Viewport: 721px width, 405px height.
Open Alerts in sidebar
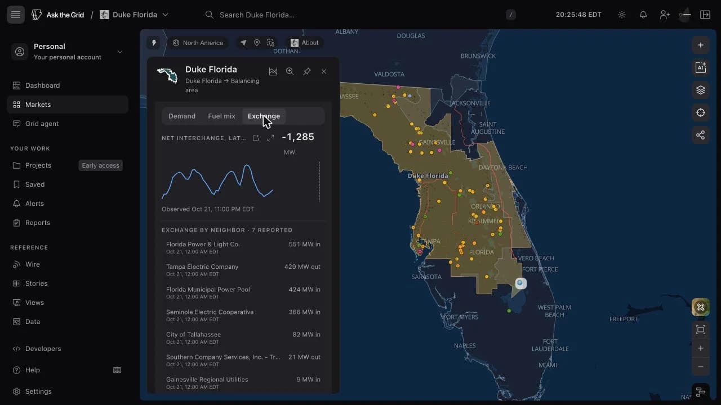(x=68, y=204)
